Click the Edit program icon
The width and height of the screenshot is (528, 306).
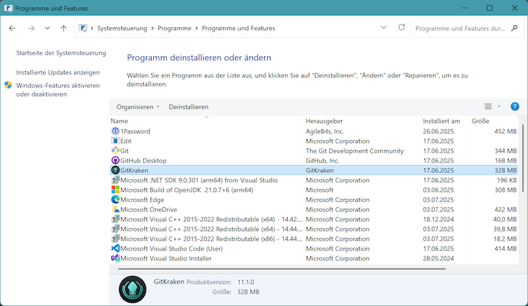115,141
